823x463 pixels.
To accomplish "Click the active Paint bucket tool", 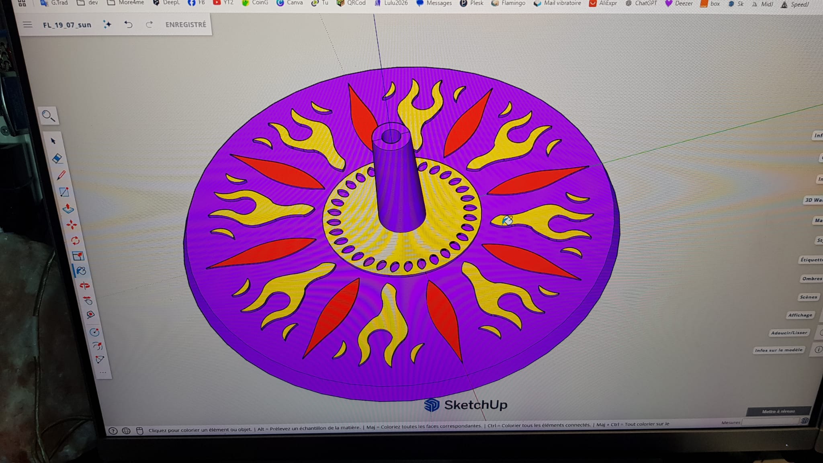I will pyautogui.click(x=81, y=271).
